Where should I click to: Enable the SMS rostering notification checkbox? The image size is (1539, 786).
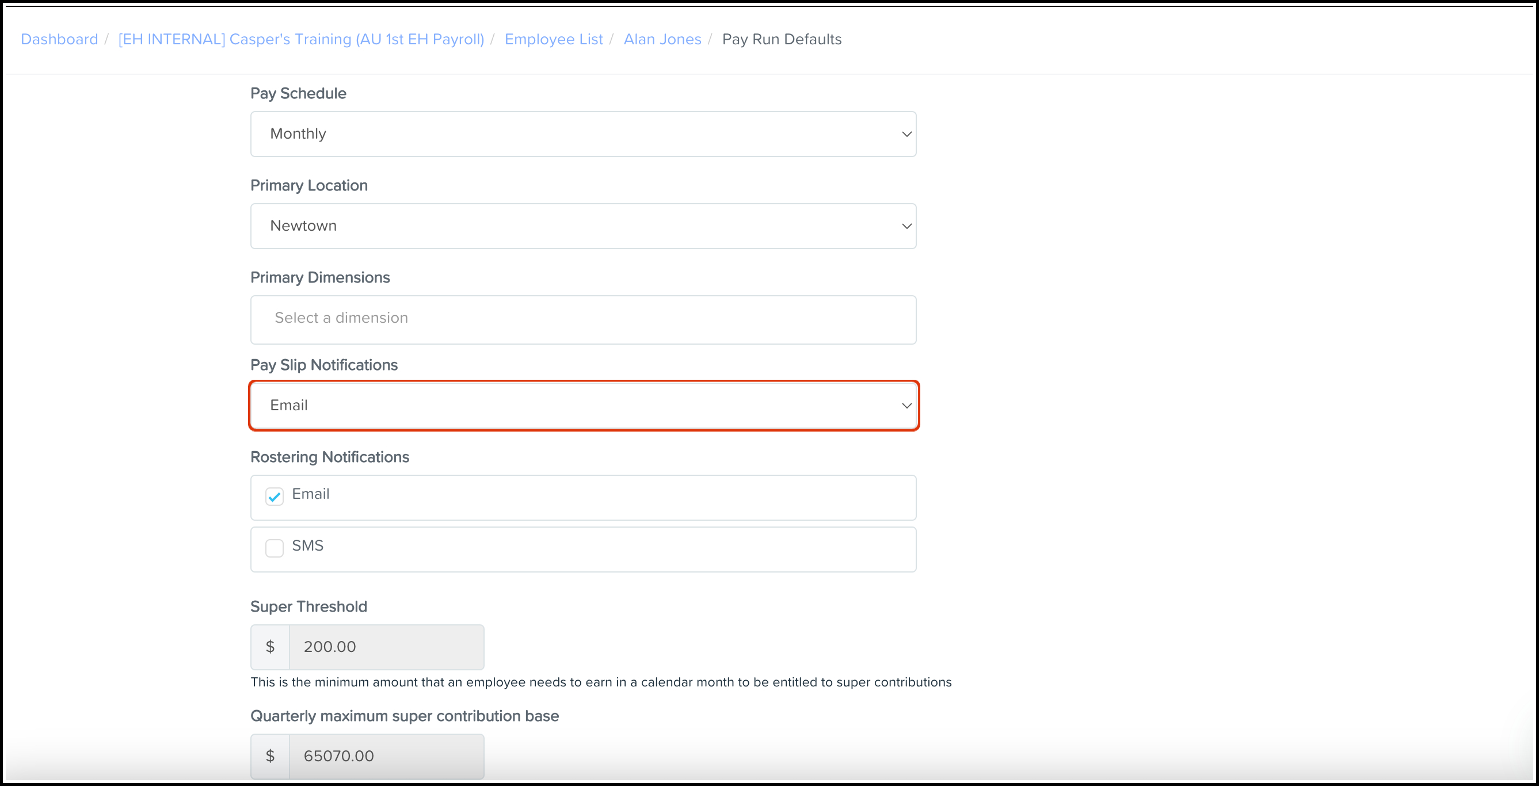tap(274, 548)
